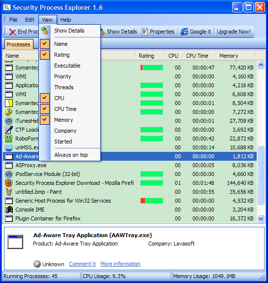Select the ASProxy.exe process row
The height and width of the screenshot is (283, 268).
(x=130, y=165)
